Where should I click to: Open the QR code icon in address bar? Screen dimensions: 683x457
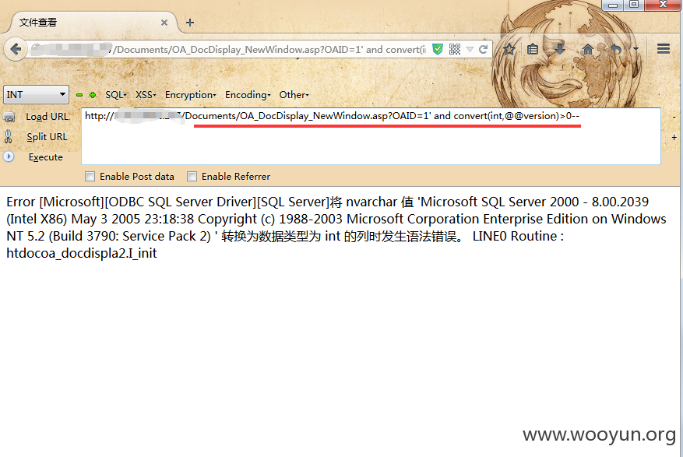454,49
